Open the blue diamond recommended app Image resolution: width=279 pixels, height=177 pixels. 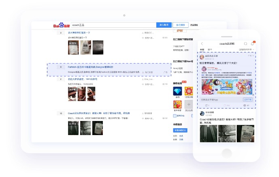pos(177,91)
